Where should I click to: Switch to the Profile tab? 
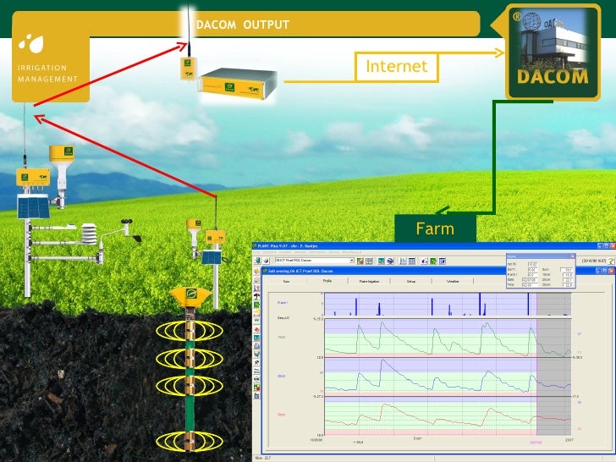click(327, 281)
